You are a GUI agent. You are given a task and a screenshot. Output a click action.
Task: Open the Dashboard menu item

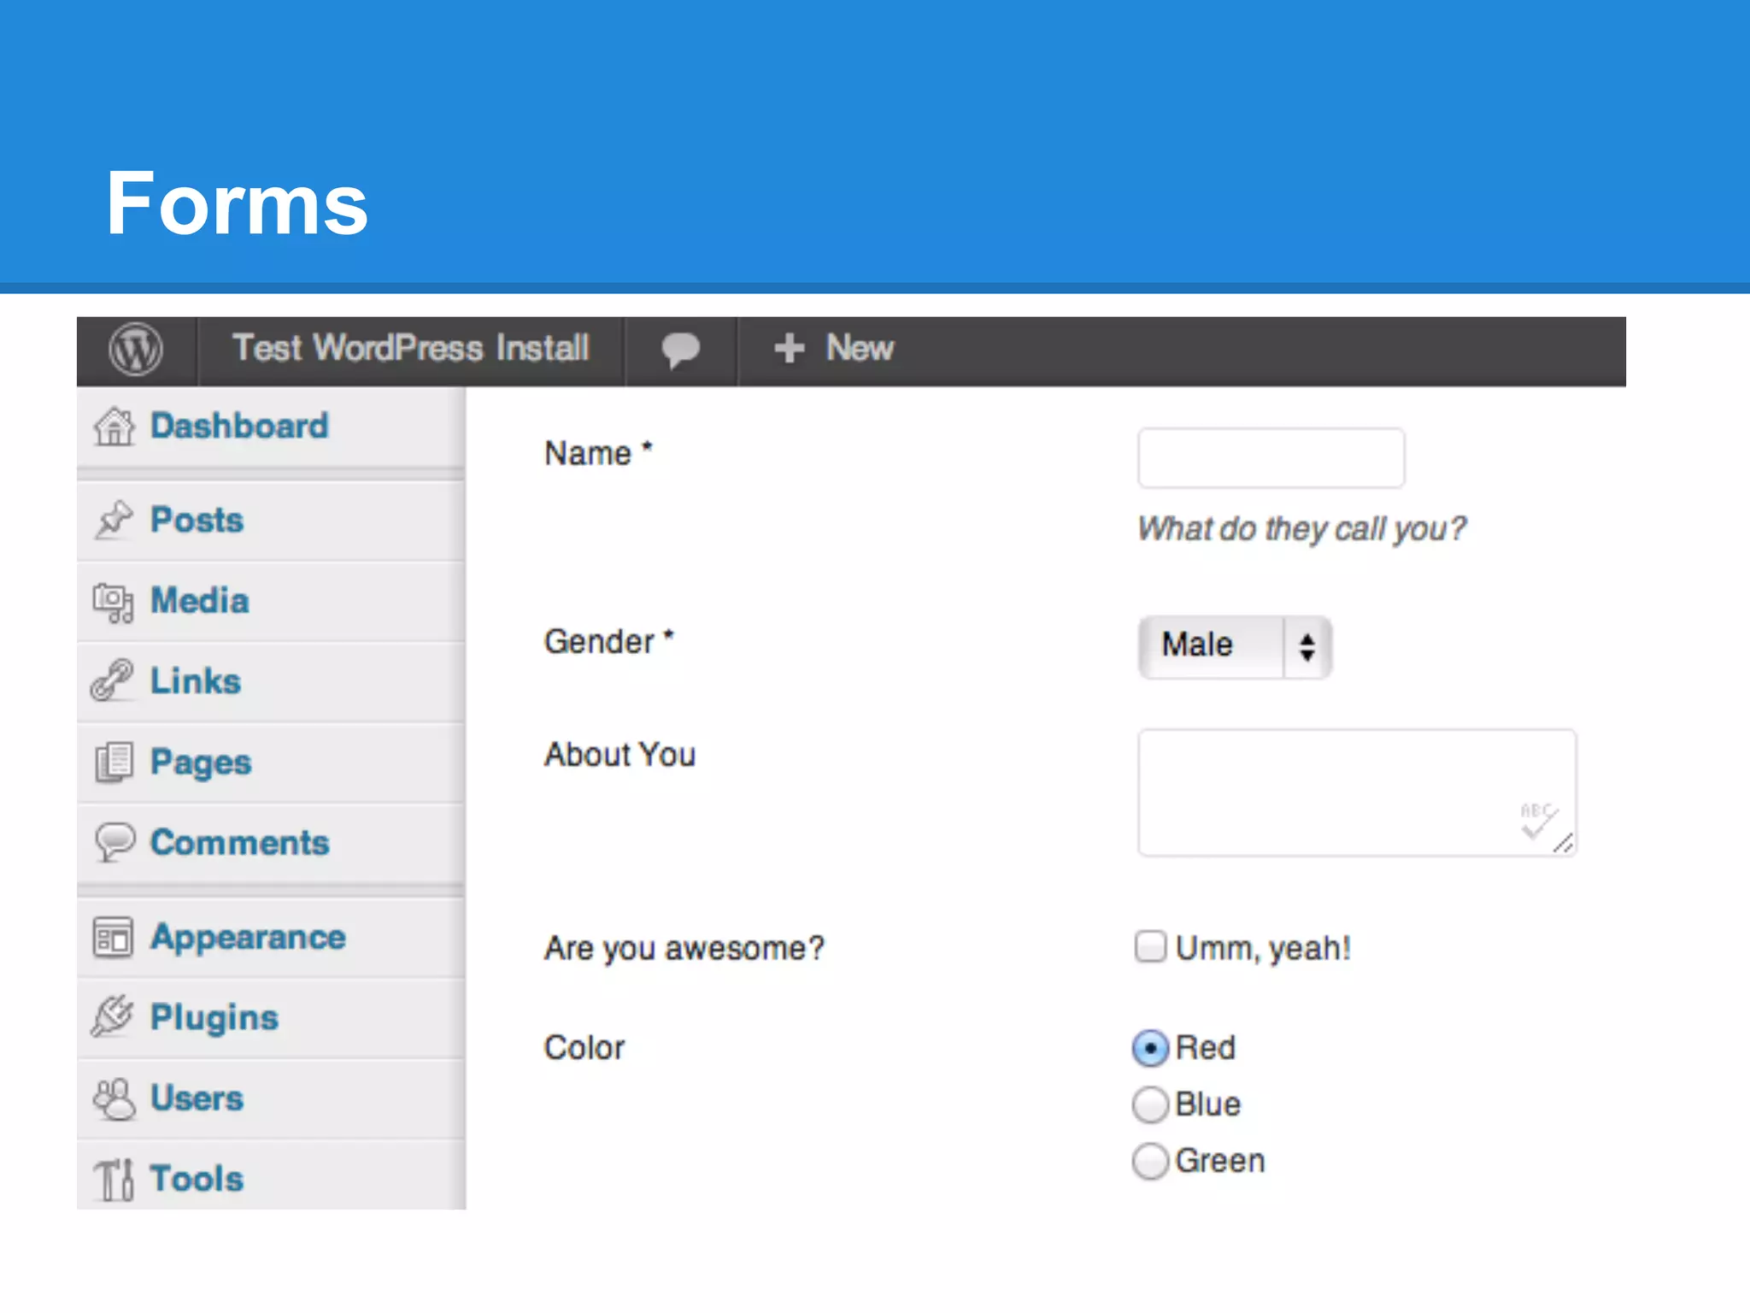point(271,427)
